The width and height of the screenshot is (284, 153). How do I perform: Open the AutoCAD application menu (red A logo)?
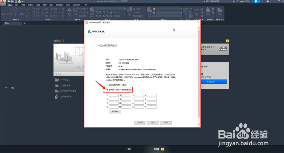(x=3, y=3)
